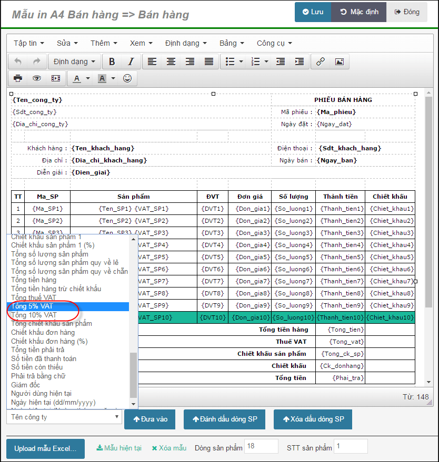439x462 pixels.
Task: Toggle bold formatting
Action: (x=112, y=61)
